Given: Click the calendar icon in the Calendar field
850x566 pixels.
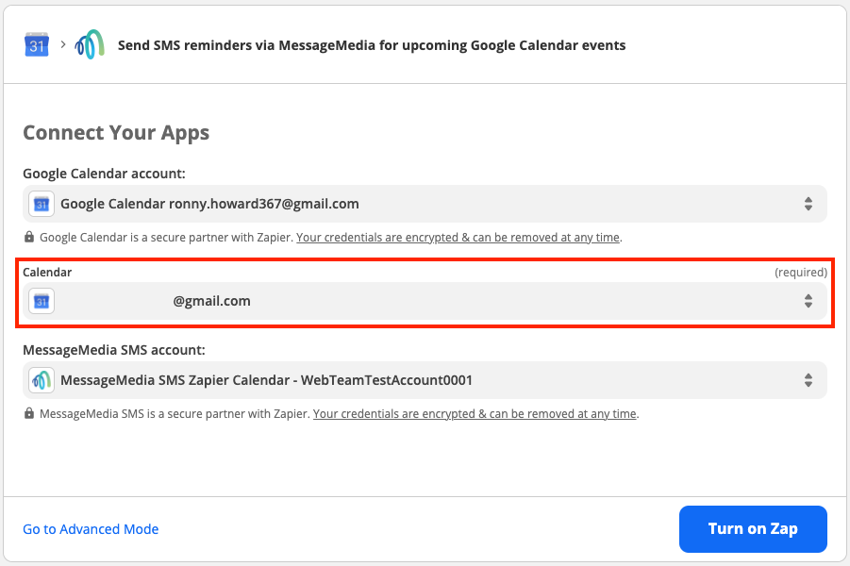Looking at the screenshot, I should coord(42,301).
